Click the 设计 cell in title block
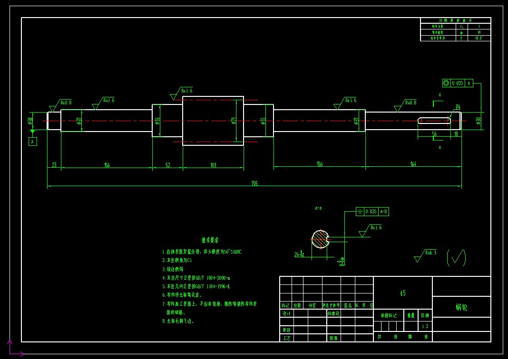The height and width of the screenshot is (359, 508). pyautogui.click(x=287, y=313)
